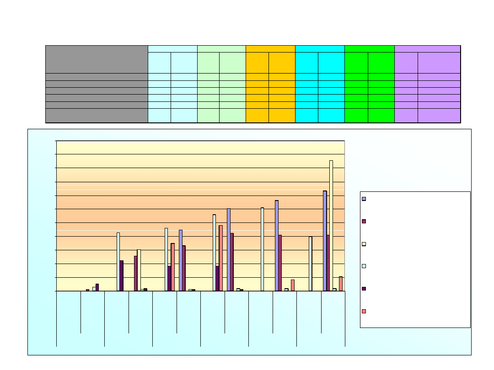Click the wide purple bottom-right table cell
Viewport: 494px width, 370px height.
(x=439, y=116)
